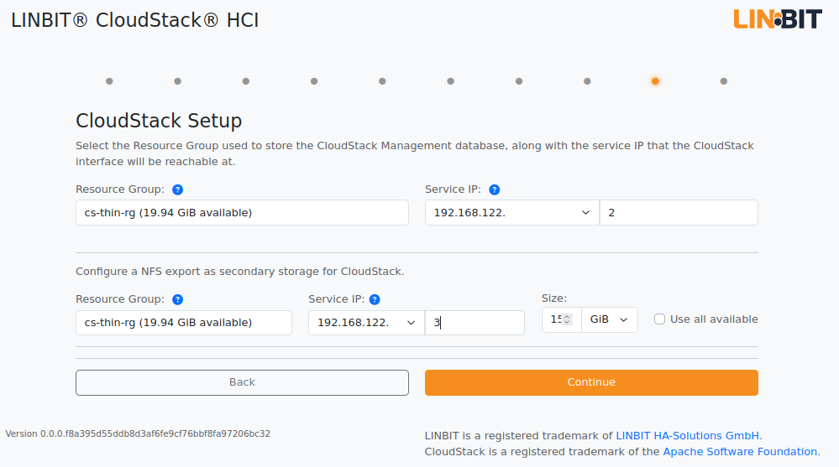Open Apache Software Foundation link
Image resolution: width=839 pixels, height=467 pixels.
pos(742,452)
